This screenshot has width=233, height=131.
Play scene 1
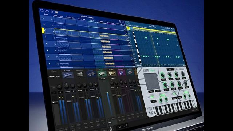43,18
